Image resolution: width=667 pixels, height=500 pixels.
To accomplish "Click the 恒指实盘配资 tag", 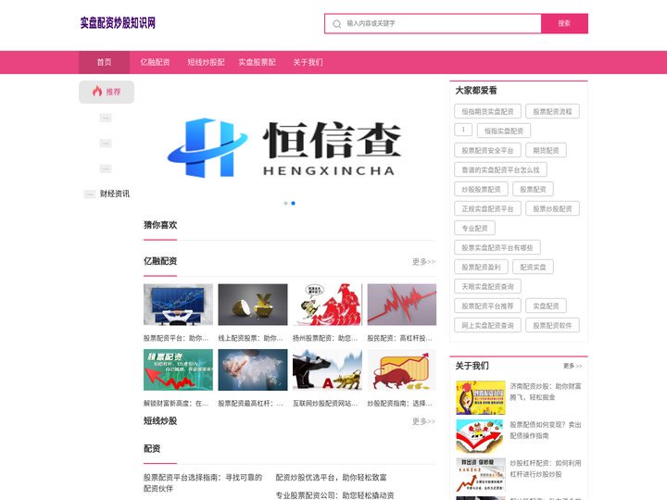I will click(504, 131).
